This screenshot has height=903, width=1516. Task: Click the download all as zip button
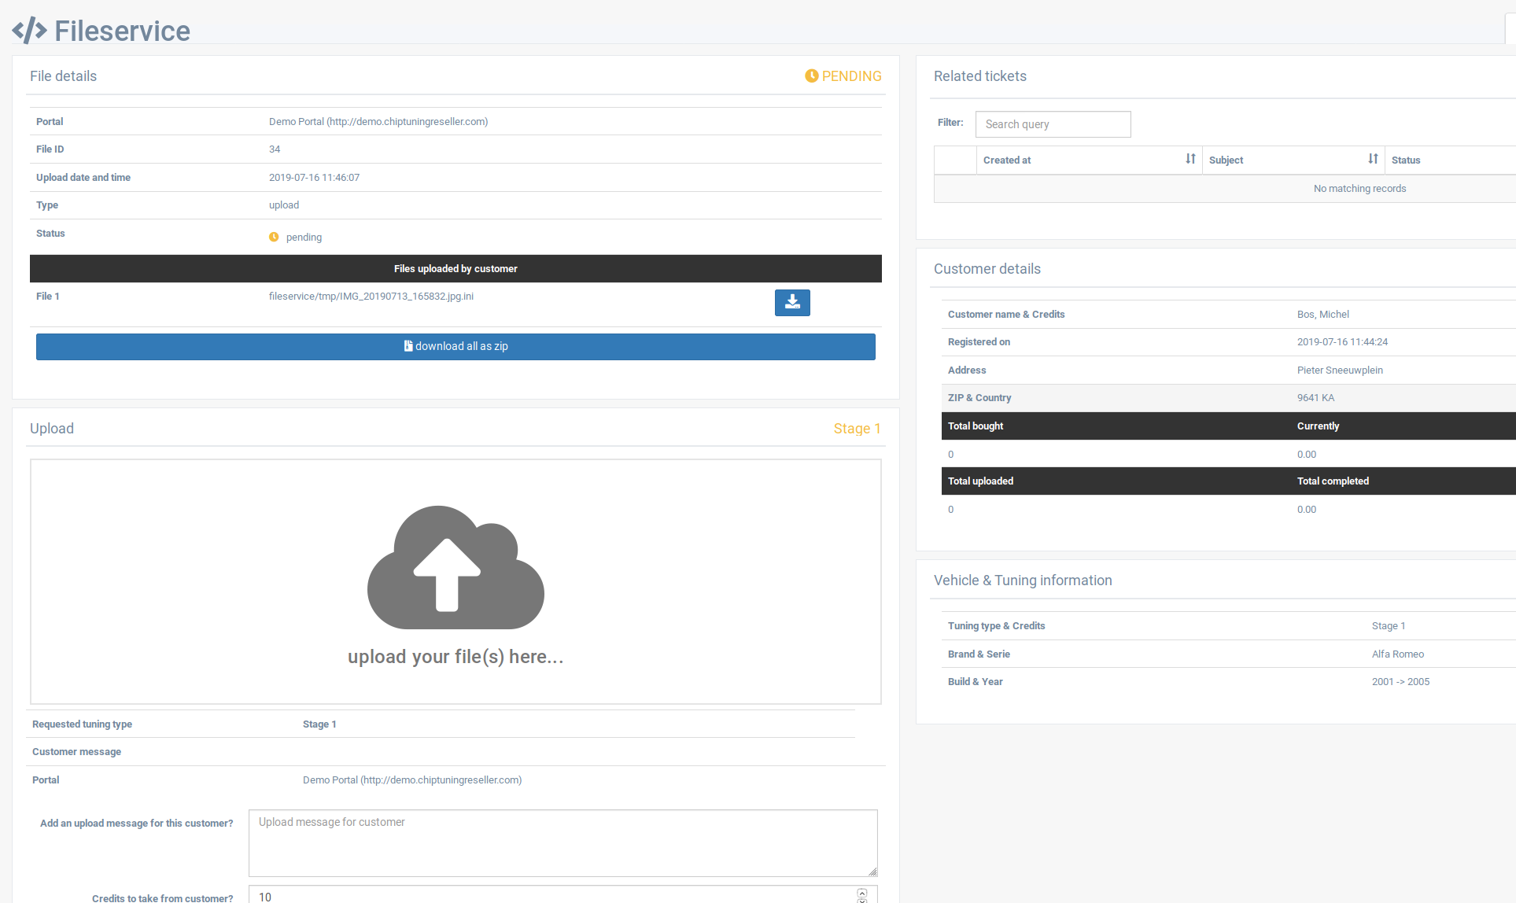coord(456,347)
